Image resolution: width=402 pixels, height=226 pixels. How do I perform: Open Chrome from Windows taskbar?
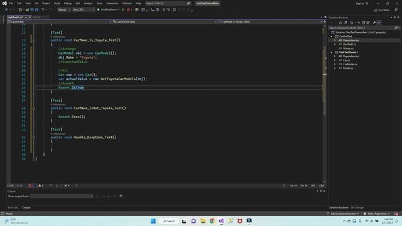coord(212,221)
